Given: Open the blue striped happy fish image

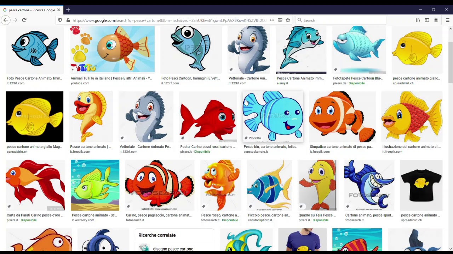Looking at the screenshot, I should coord(273,117).
